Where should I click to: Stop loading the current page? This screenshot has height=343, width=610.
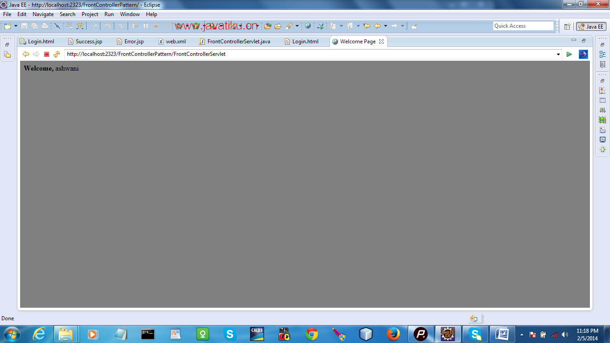coord(46,54)
